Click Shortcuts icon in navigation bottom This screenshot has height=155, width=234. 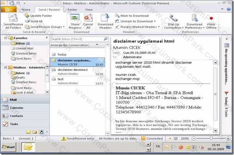pos(41,132)
